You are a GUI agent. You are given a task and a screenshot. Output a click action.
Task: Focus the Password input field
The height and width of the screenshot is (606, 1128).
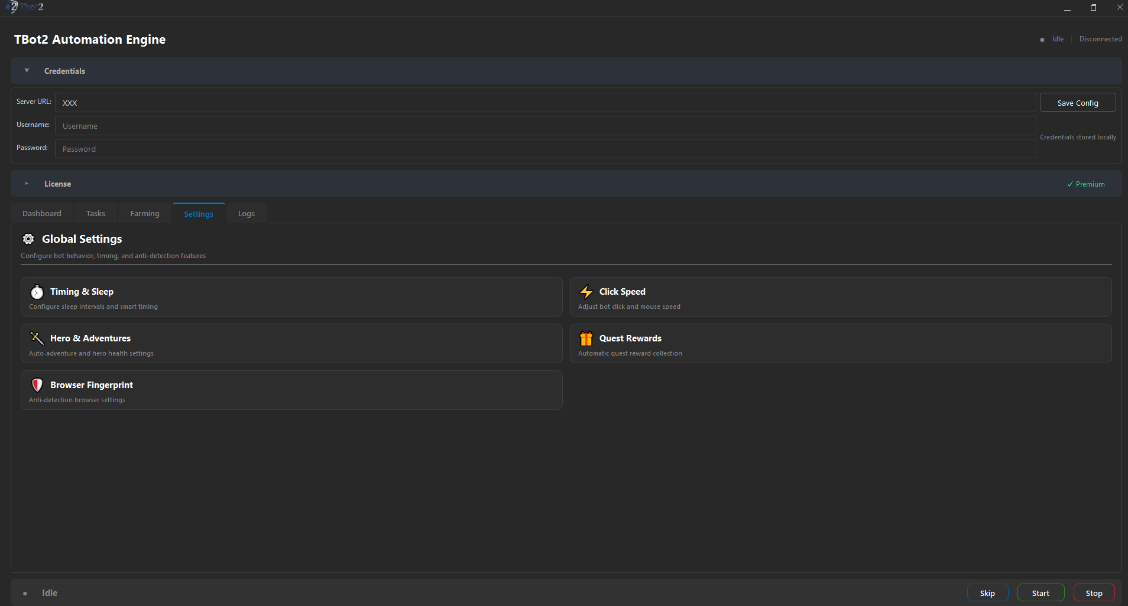296,148
